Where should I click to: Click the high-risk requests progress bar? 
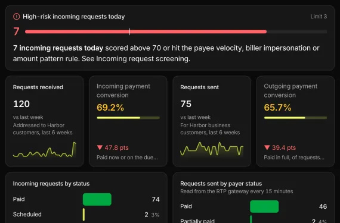tap(176, 32)
